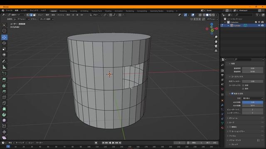Click the Scene name field
This screenshot has height=149, width=266.
tap(214, 10)
